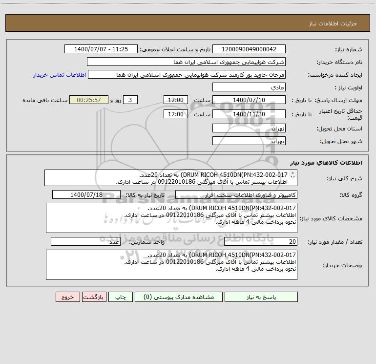This screenshot has height=364, width=376.
Task: Click the چاپ print button
Action: 121,297
